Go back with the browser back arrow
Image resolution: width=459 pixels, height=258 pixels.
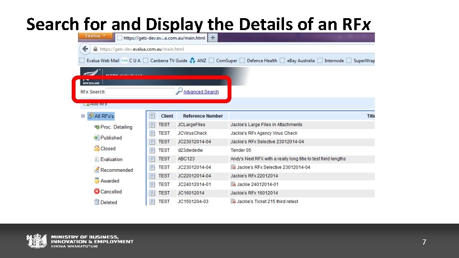[x=85, y=49]
